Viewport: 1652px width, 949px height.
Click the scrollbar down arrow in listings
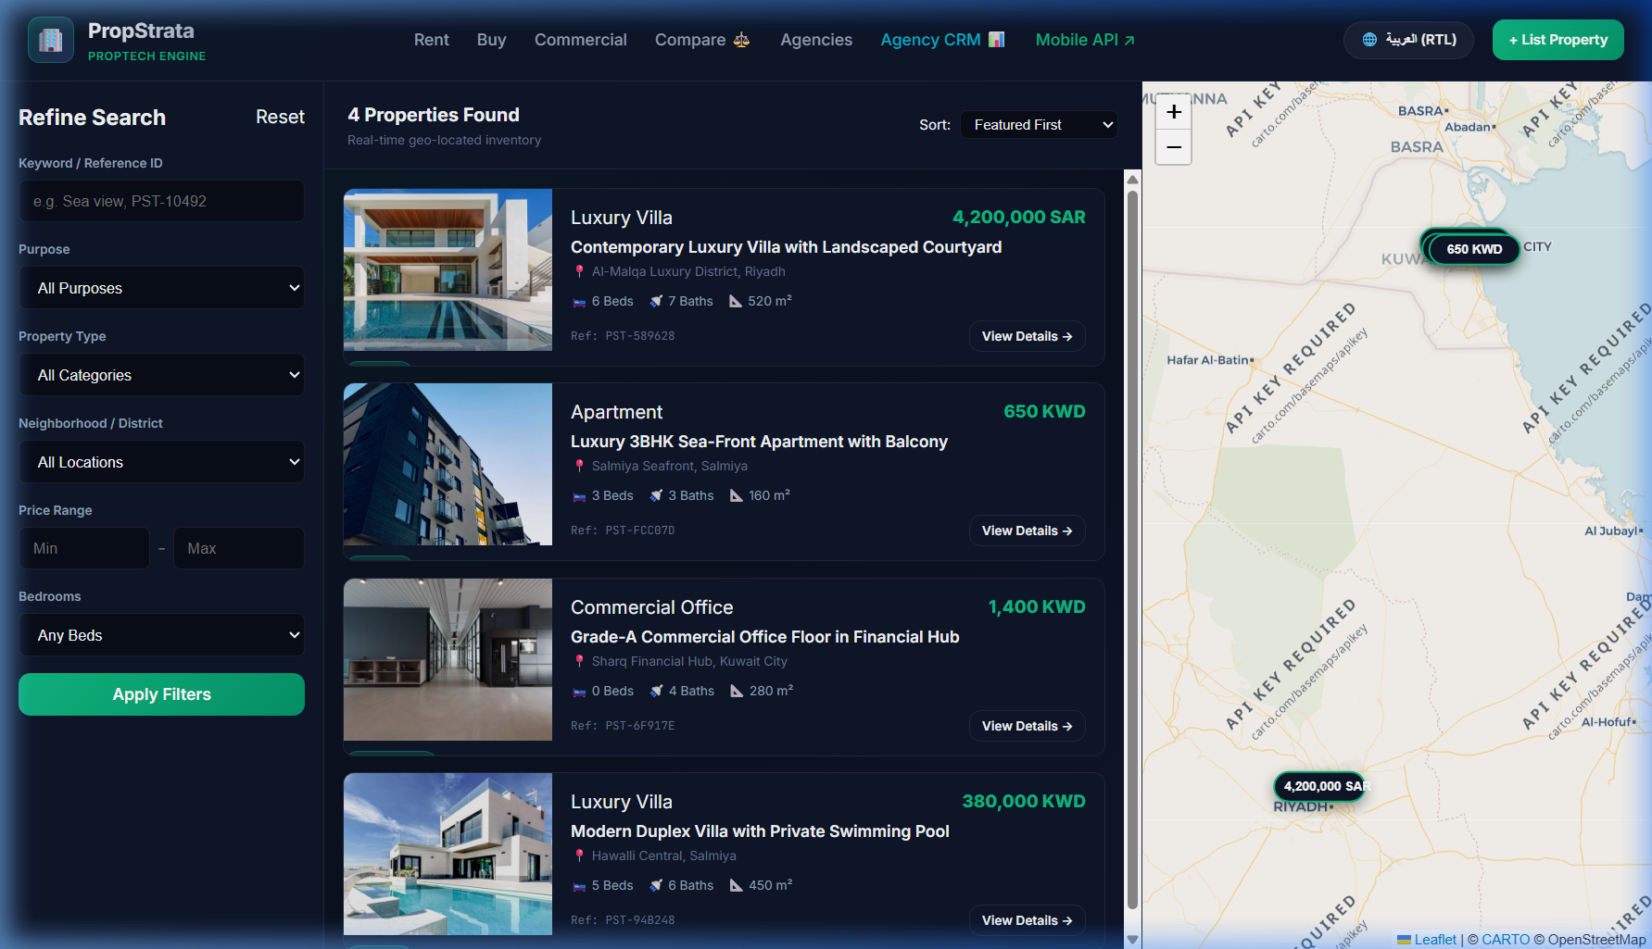pos(1132,940)
